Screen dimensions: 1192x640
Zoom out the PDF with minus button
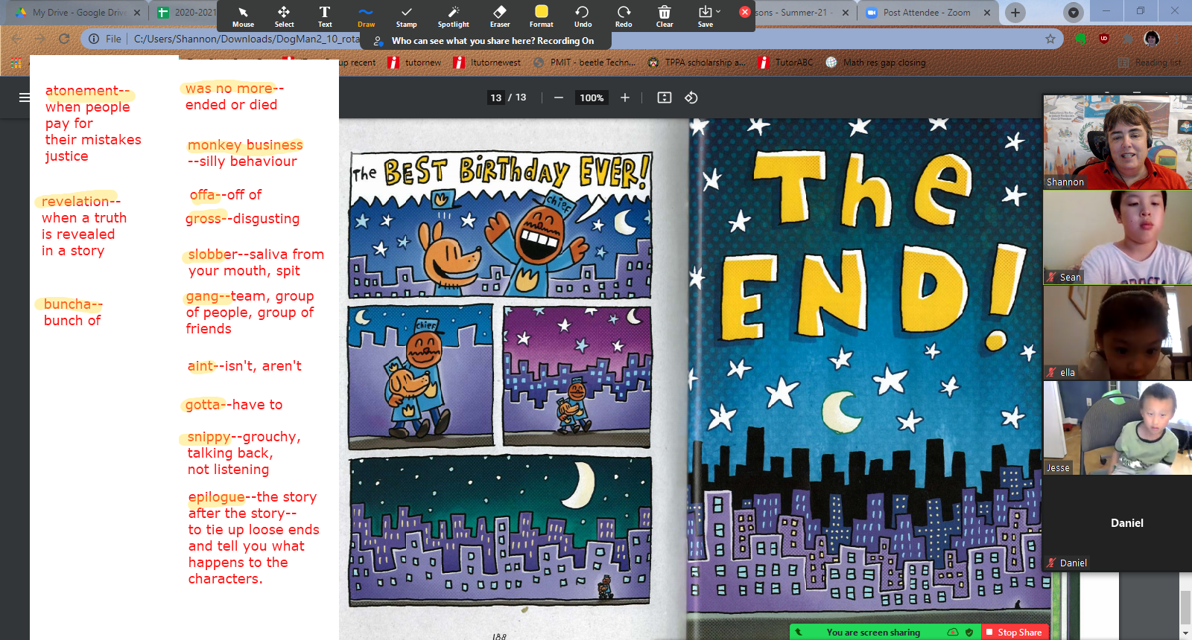pyautogui.click(x=558, y=97)
